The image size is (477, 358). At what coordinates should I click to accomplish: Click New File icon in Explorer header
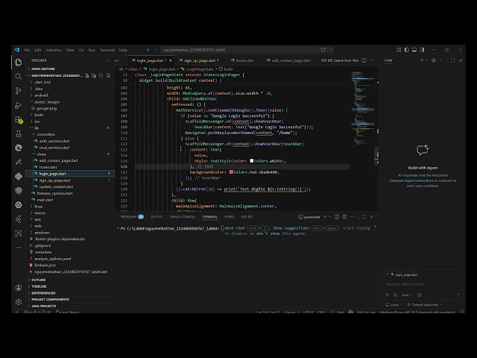[87, 75]
